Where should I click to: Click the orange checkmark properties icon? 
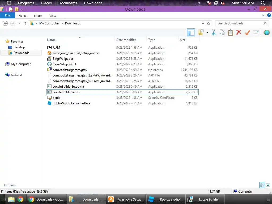(x=247, y=32)
